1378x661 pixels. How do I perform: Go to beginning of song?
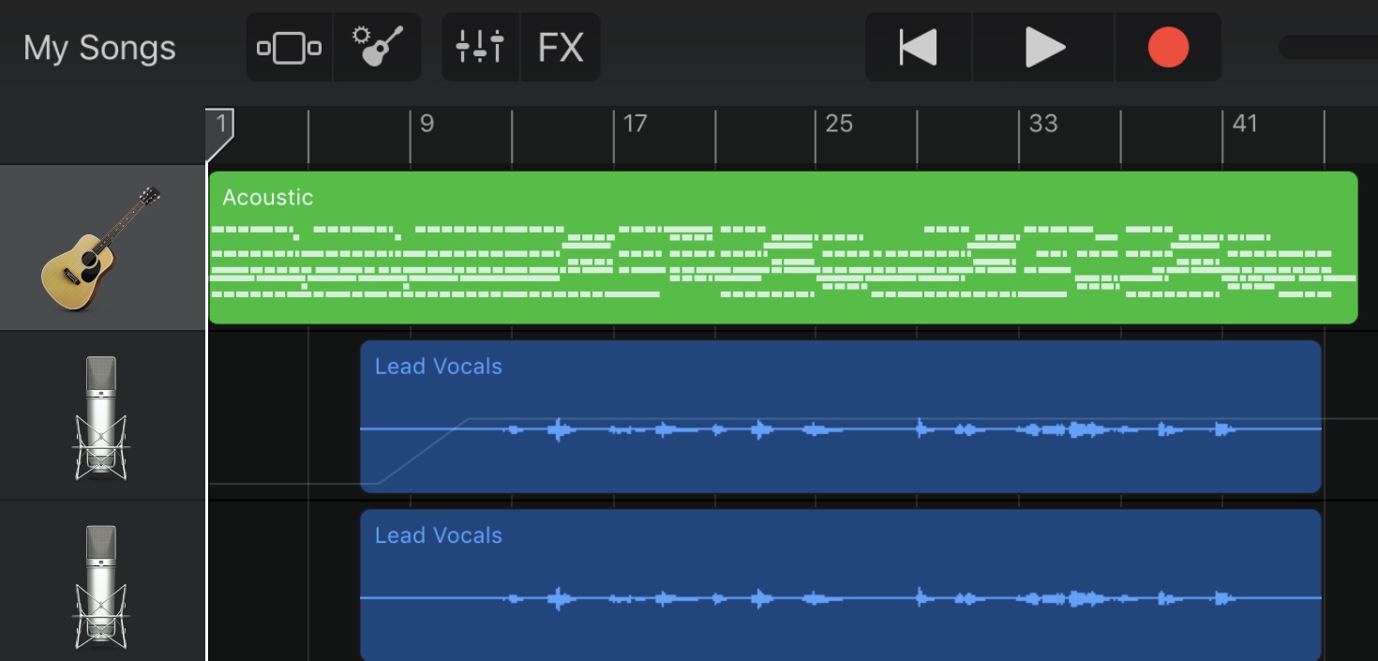918,47
